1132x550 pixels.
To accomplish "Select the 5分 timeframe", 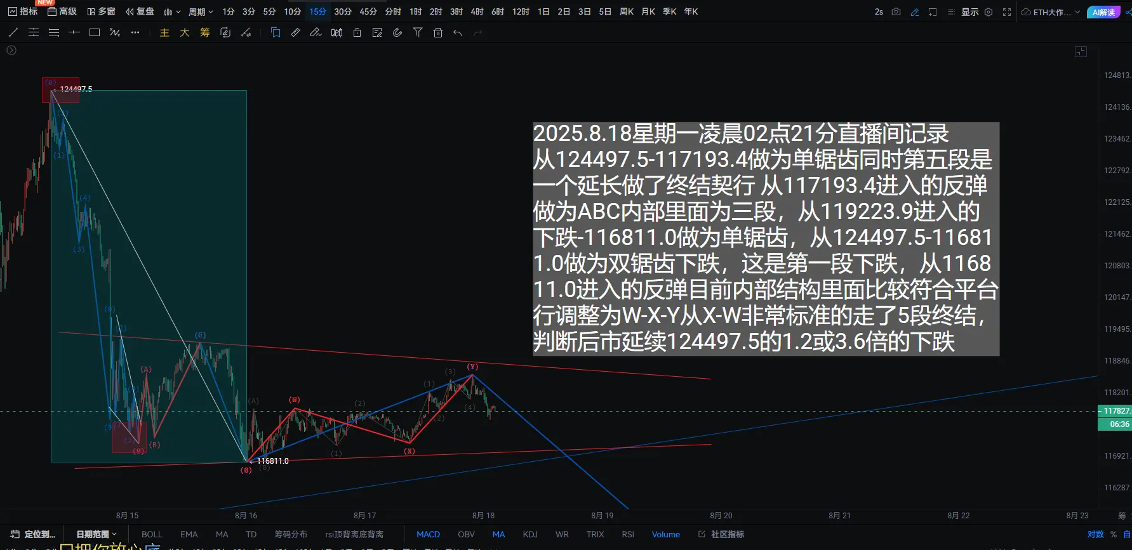I will pos(270,11).
